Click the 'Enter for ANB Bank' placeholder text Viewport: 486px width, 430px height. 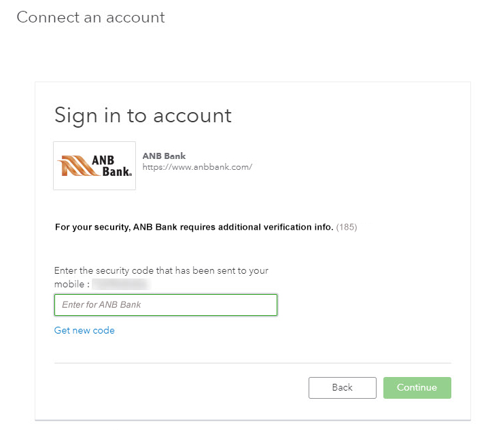click(101, 305)
